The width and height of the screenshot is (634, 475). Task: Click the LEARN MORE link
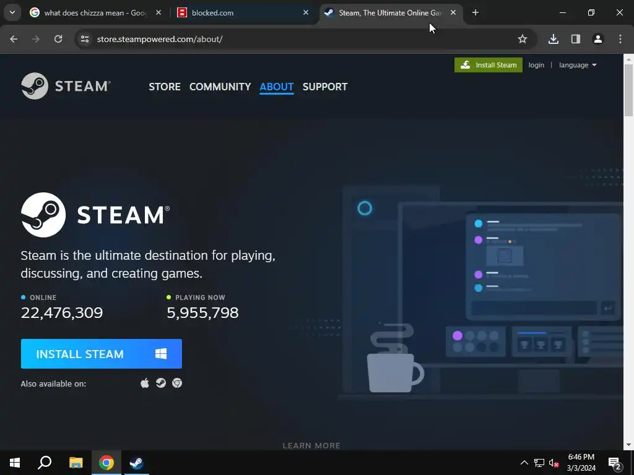click(311, 445)
